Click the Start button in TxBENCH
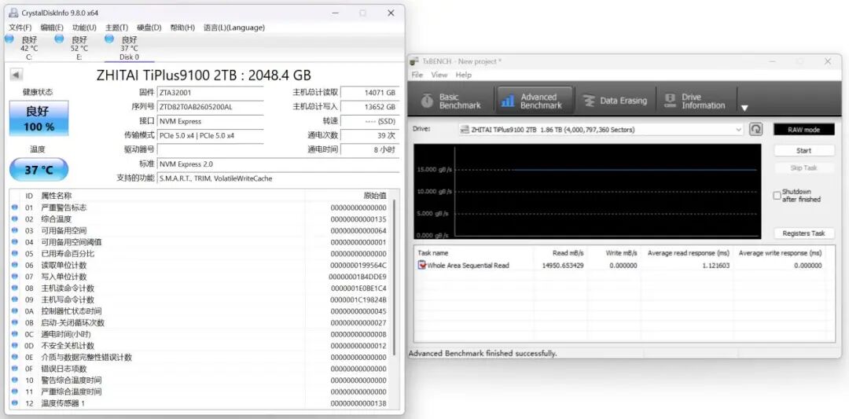This screenshot has height=419, width=849. [804, 150]
